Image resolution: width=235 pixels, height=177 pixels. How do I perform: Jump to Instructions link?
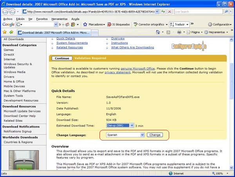point(119,43)
